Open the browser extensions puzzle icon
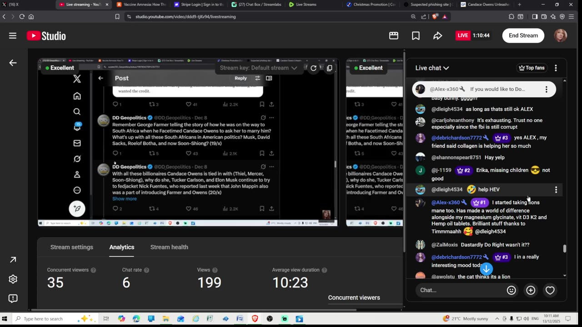This screenshot has height=327, width=582. [x=512, y=16]
